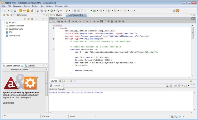
Task: Switch to the IE preview tab
Action: click(60, 81)
